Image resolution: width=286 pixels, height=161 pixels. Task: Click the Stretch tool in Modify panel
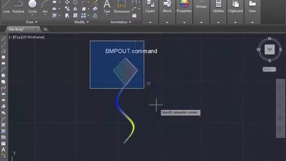point(67,16)
